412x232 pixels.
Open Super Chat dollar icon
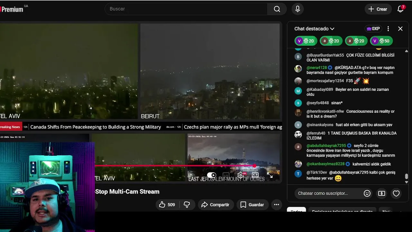[x=381, y=193]
